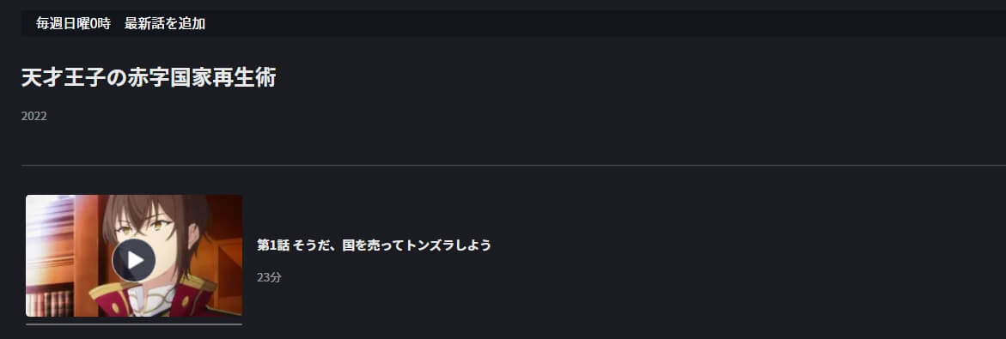Screen dimensions: 1006x339
Task: Click the 2022 release year text
Action: (34, 116)
